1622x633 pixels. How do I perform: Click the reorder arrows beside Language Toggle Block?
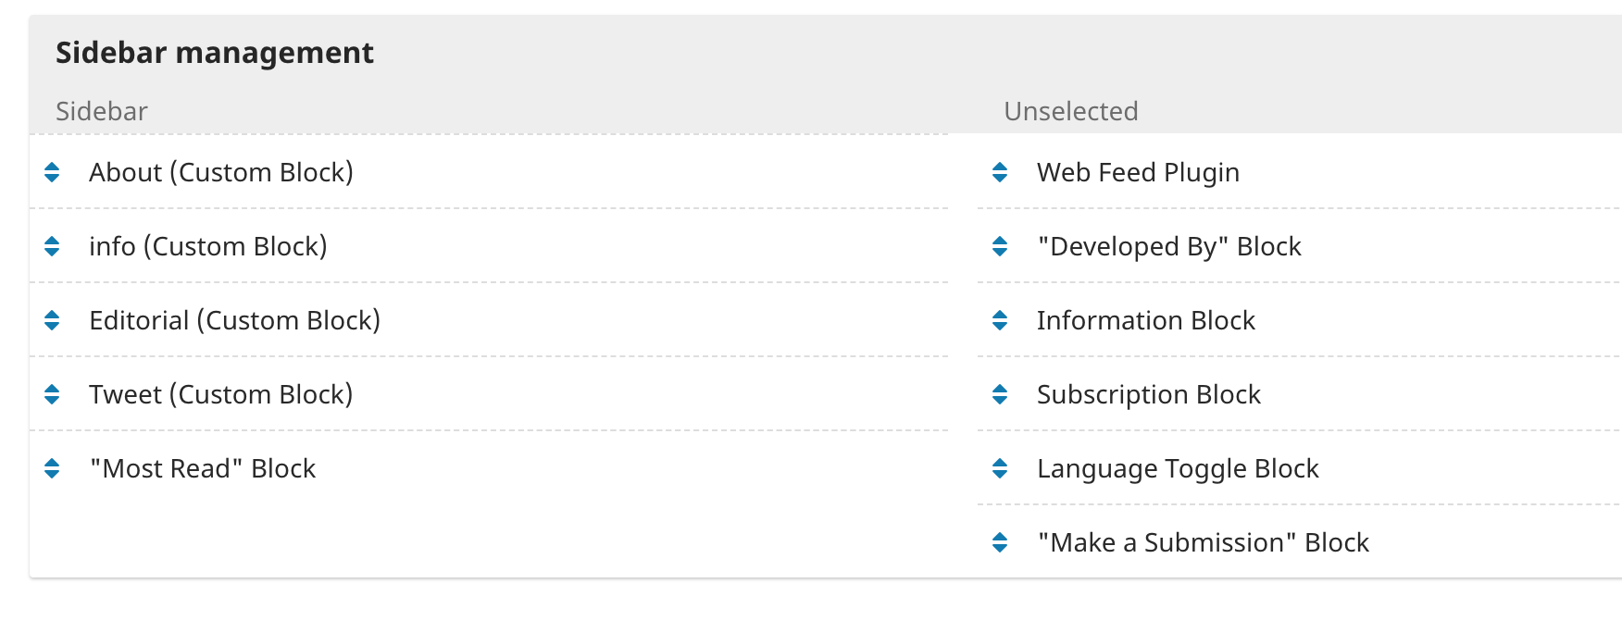[1000, 468]
